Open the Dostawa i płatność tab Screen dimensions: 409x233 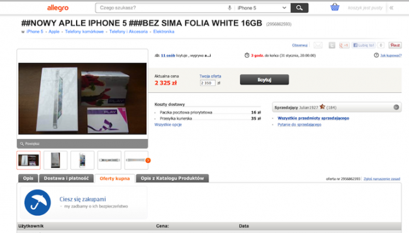tap(66, 178)
